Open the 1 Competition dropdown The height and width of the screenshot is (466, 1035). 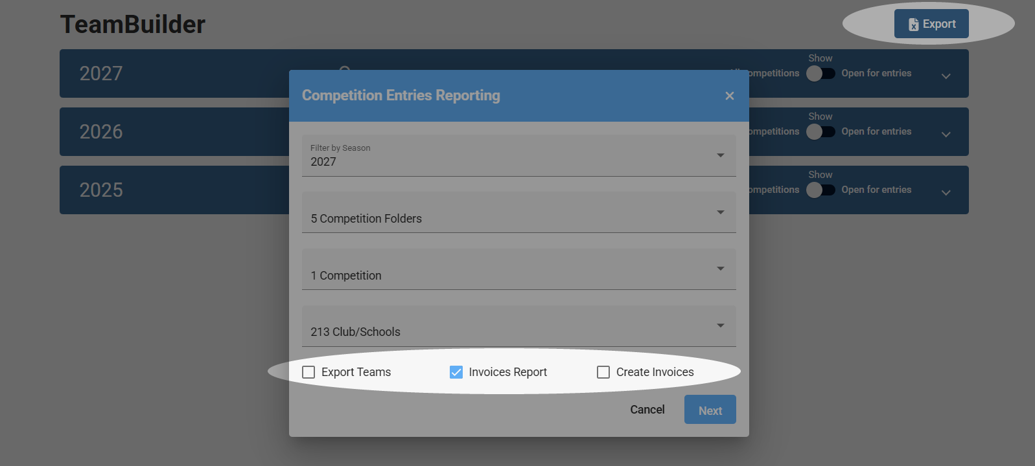(519, 269)
